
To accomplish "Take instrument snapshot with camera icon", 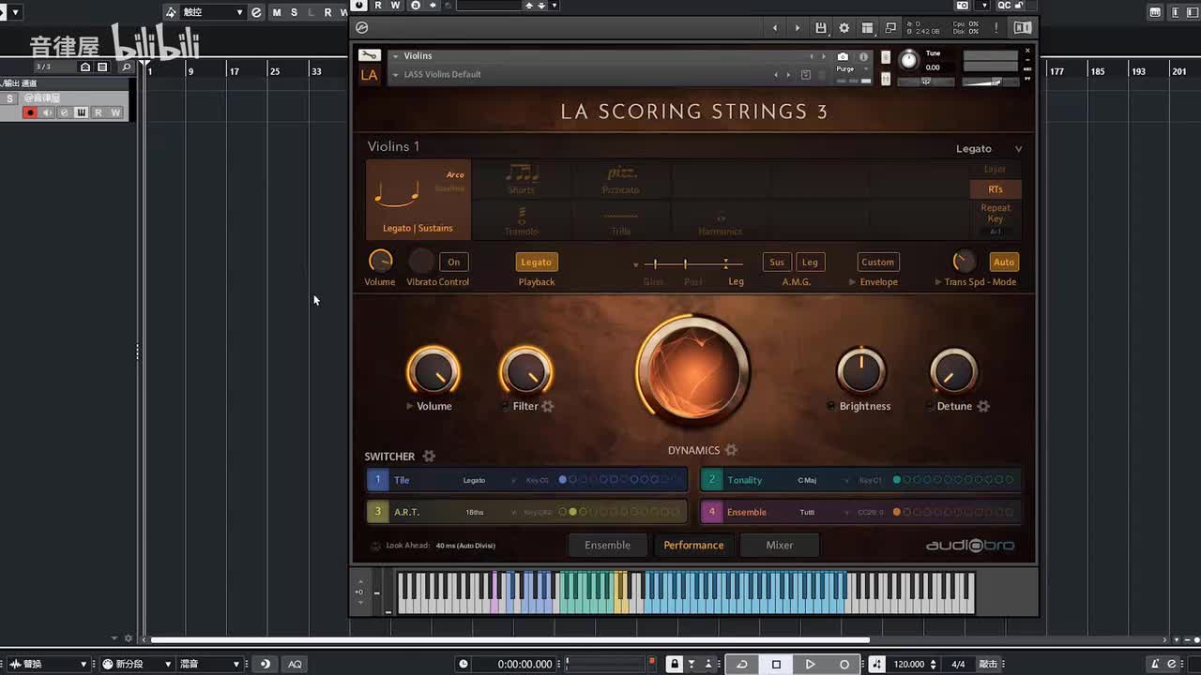I will pyautogui.click(x=843, y=57).
